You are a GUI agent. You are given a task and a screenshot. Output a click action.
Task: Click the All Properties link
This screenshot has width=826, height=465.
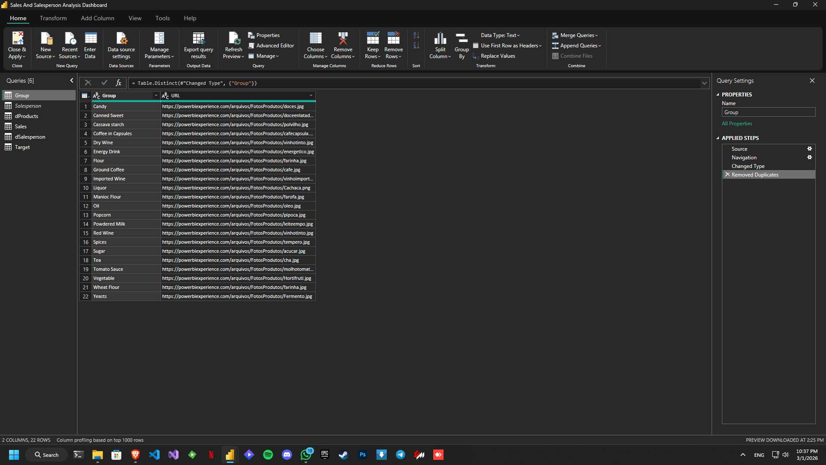tap(737, 124)
